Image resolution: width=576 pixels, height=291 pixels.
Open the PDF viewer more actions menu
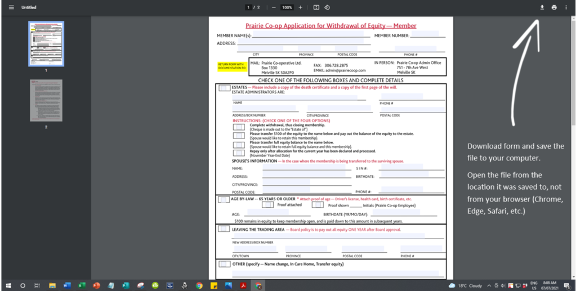pyautogui.click(x=566, y=7)
